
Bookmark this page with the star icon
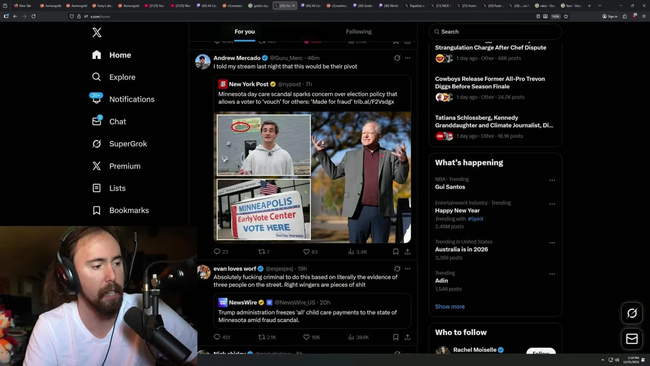coord(566,16)
